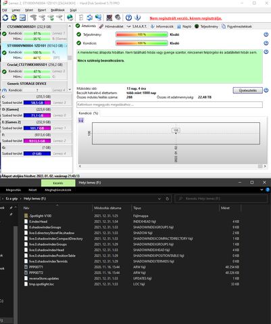Click the gray gear configuration toolbar icon
271x324 pixels.
pos(118,18)
